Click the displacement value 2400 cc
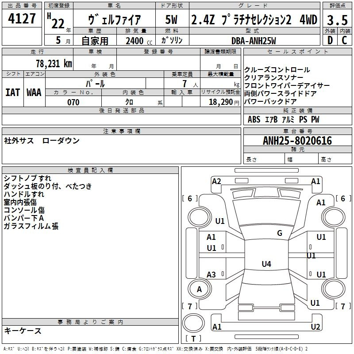 [139, 41]
